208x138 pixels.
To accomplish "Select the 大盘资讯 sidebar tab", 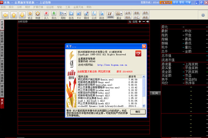I will tap(2, 66).
